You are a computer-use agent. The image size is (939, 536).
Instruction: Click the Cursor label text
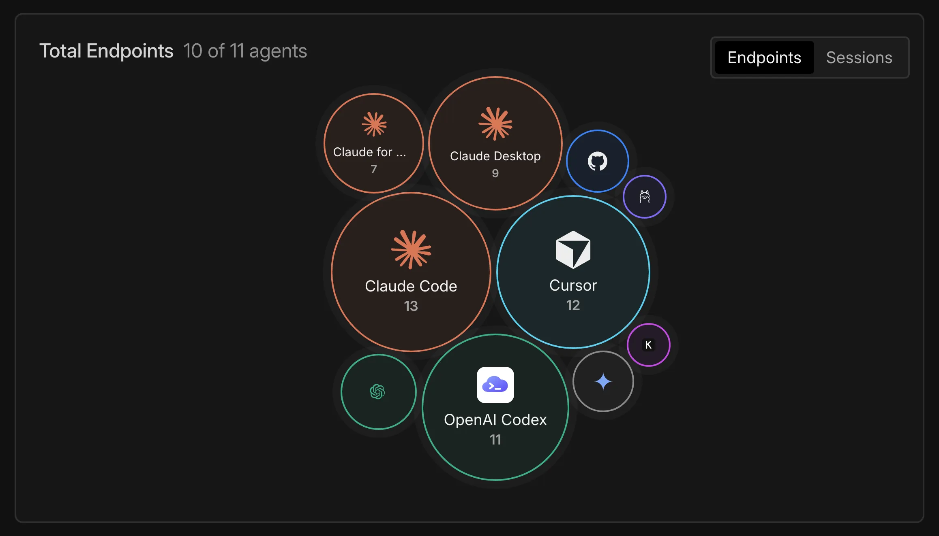[573, 285]
